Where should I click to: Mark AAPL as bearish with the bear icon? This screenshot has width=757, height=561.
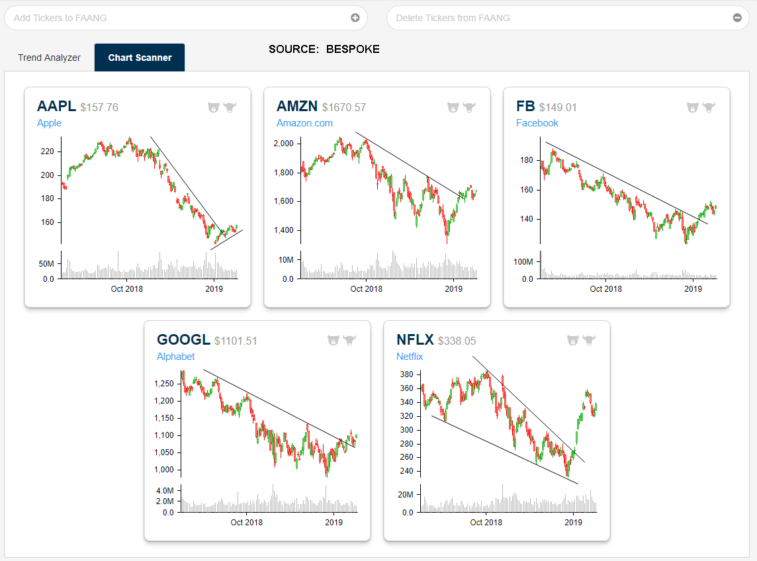coord(214,107)
